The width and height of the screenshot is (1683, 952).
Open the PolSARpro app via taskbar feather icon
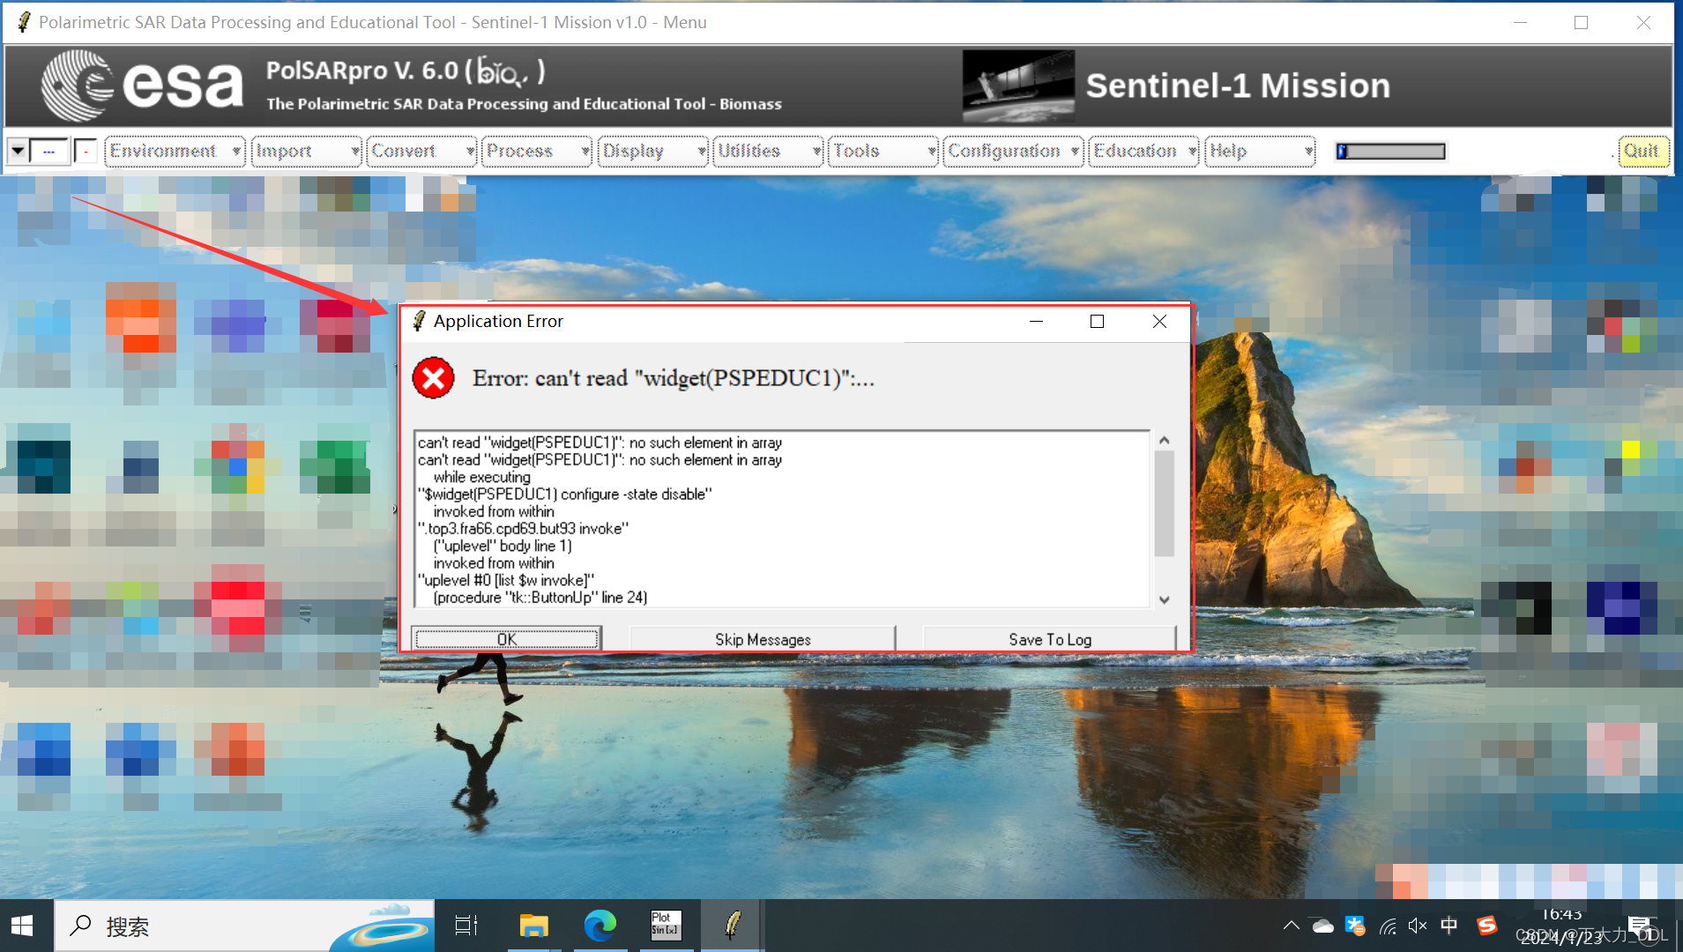click(731, 925)
